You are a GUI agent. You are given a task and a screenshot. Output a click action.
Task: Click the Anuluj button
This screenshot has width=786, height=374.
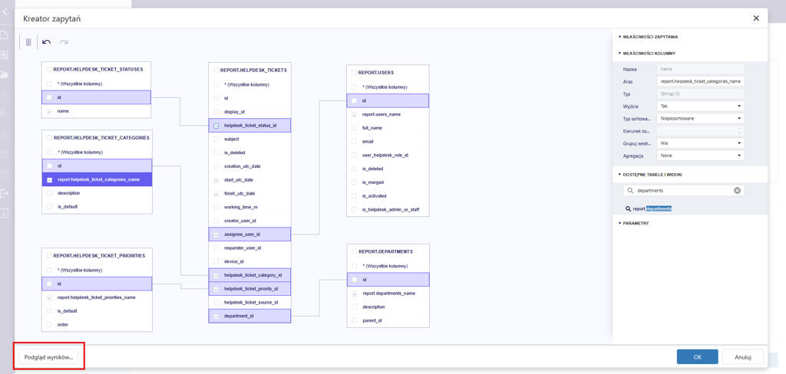point(742,357)
